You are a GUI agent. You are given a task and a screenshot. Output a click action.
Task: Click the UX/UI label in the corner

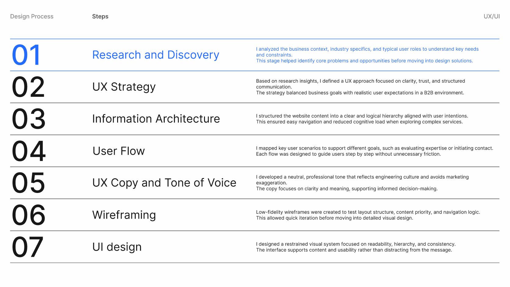(x=491, y=16)
